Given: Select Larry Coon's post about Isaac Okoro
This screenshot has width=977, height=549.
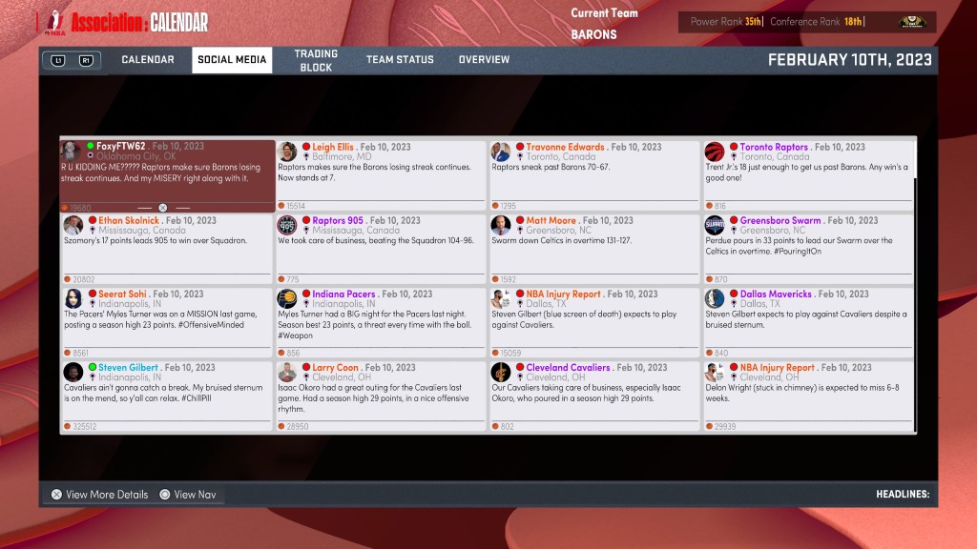Looking at the screenshot, I should click(x=381, y=396).
